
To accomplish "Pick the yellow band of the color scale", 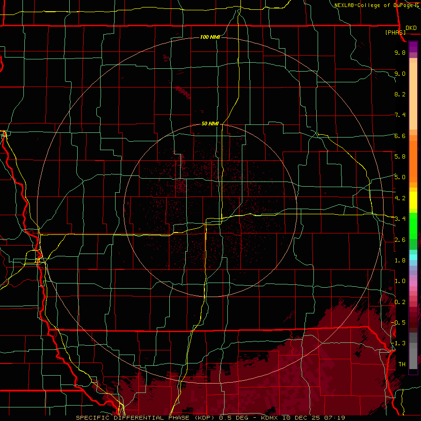I will (413, 200).
